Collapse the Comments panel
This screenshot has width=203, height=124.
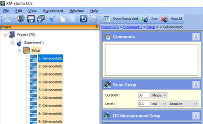pyautogui.click(x=196, y=37)
